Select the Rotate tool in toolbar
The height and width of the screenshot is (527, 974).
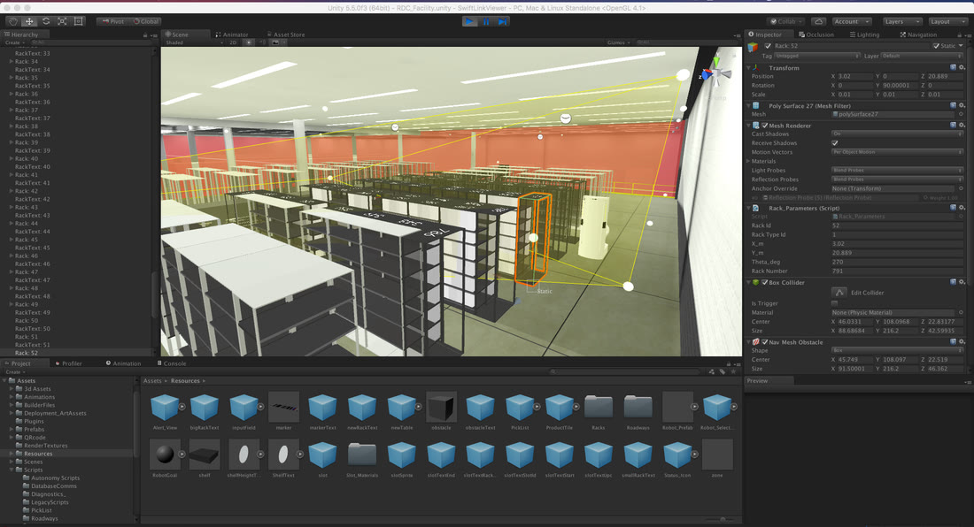[46, 21]
